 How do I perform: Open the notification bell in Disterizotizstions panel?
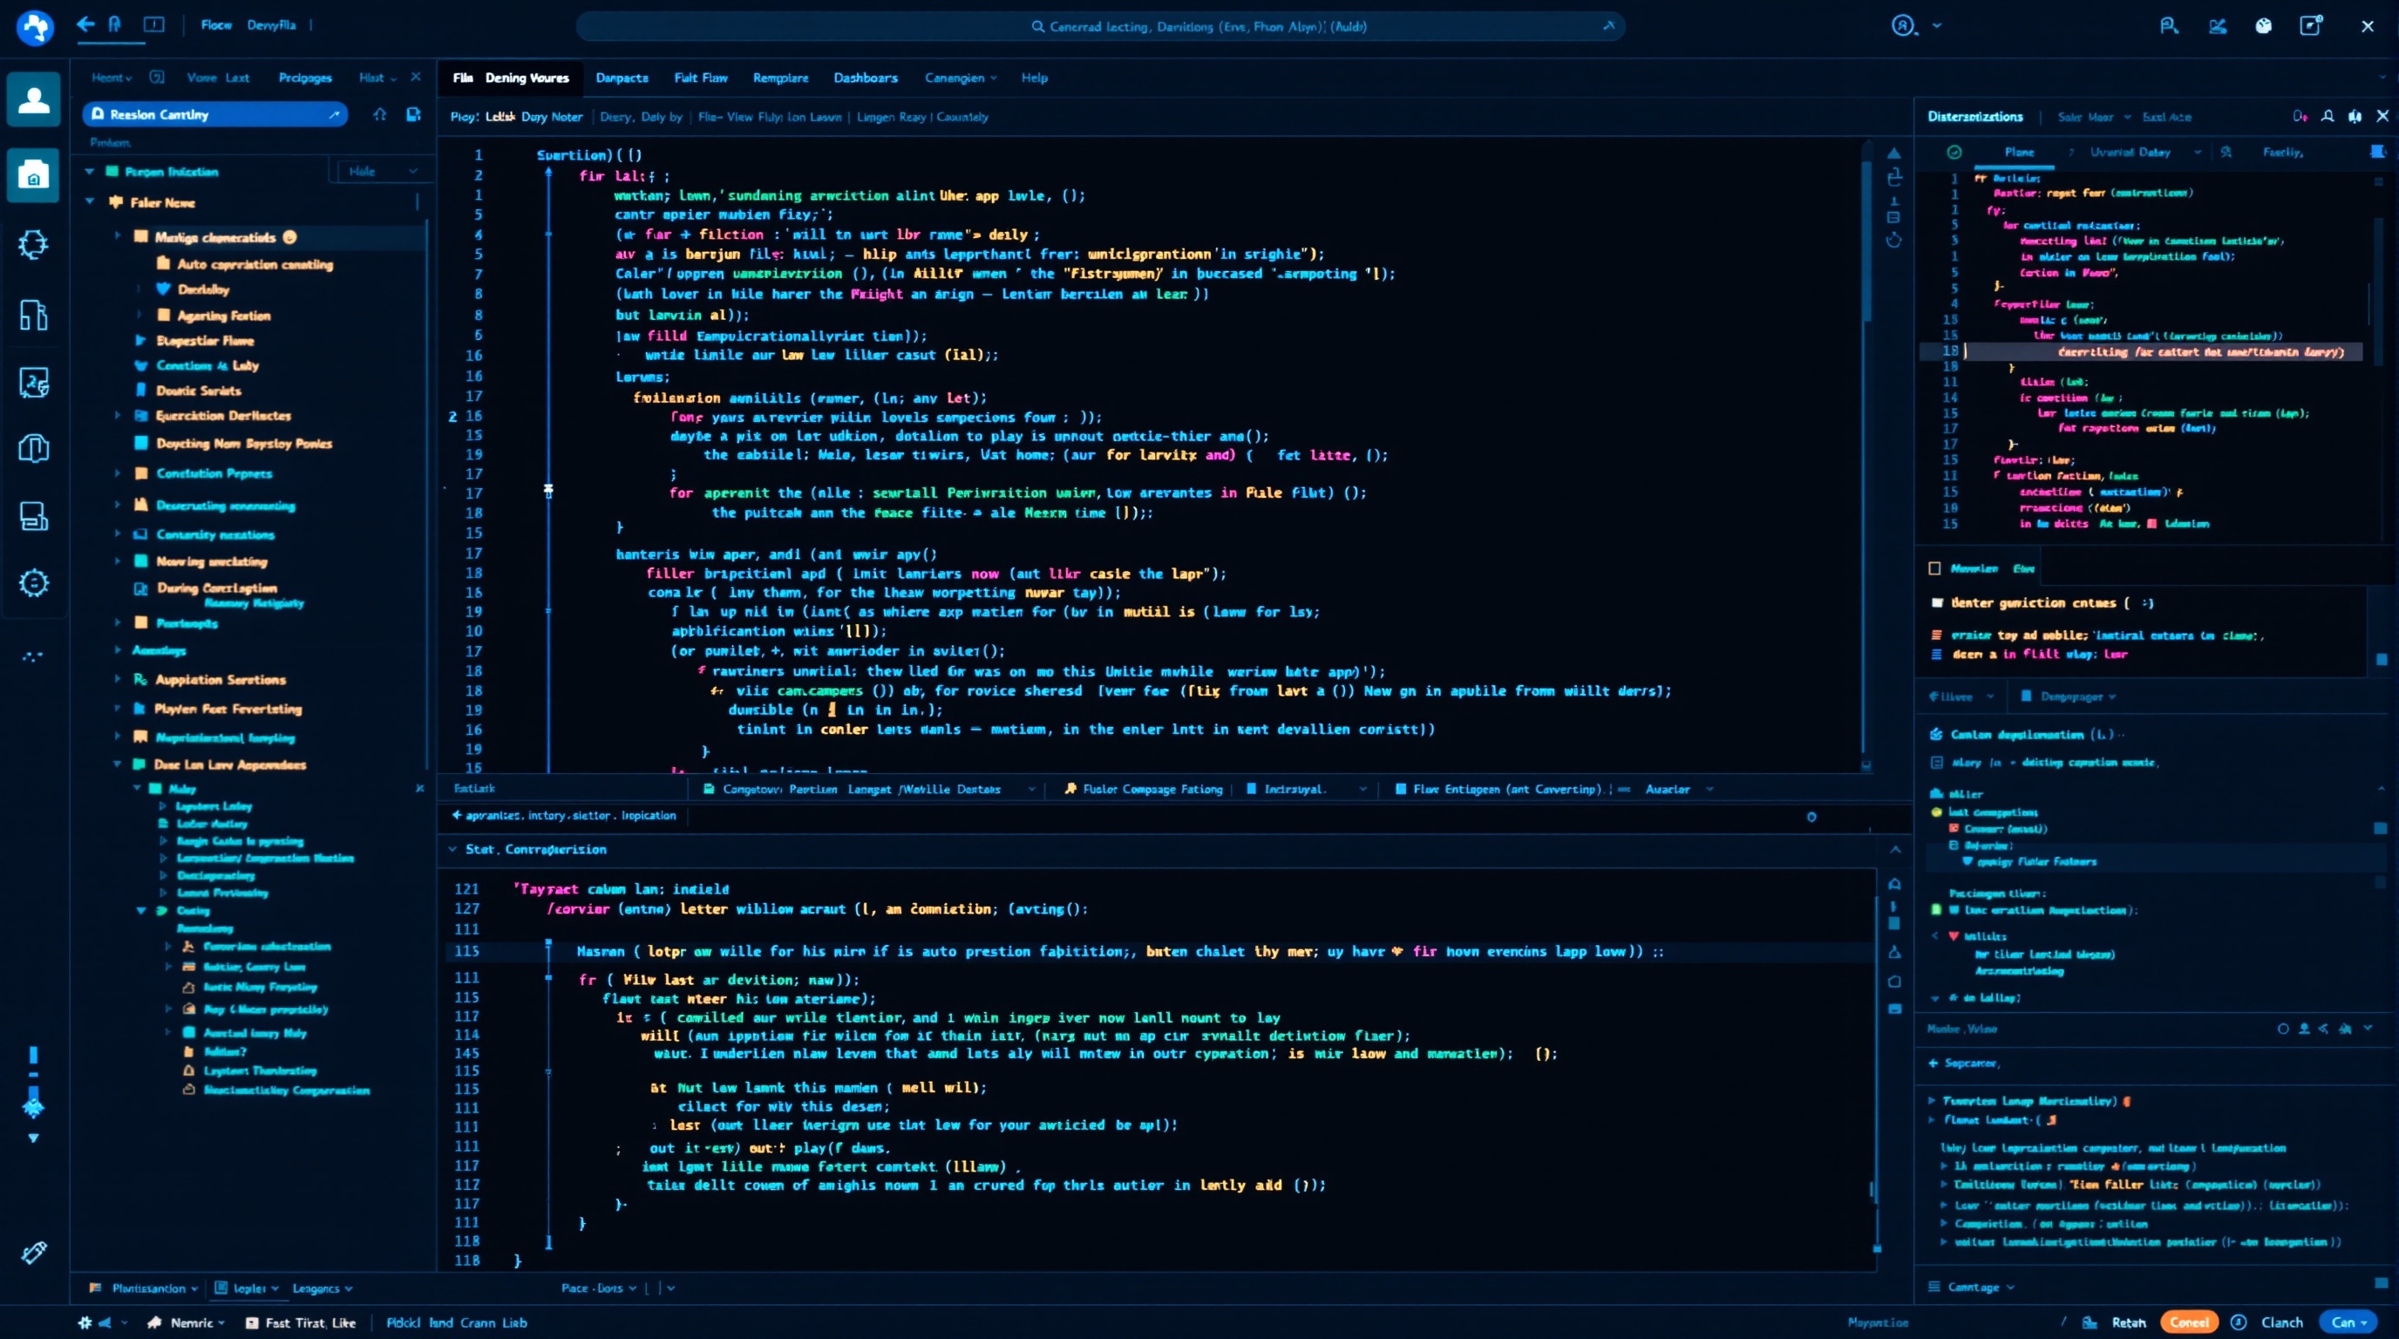pyautogui.click(x=2328, y=117)
